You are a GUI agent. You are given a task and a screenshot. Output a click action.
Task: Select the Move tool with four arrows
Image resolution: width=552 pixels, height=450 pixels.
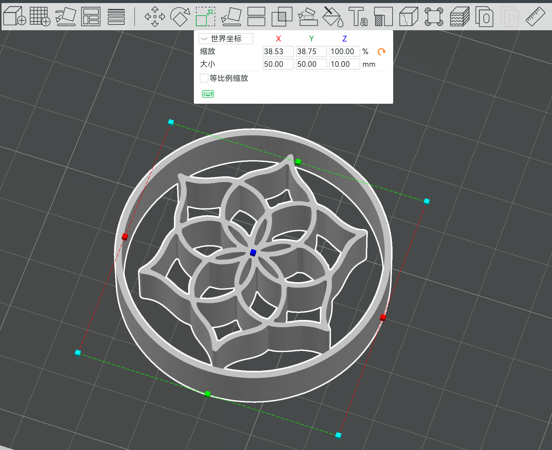(155, 17)
